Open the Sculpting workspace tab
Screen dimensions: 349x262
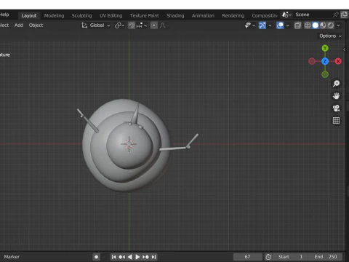tap(81, 15)
